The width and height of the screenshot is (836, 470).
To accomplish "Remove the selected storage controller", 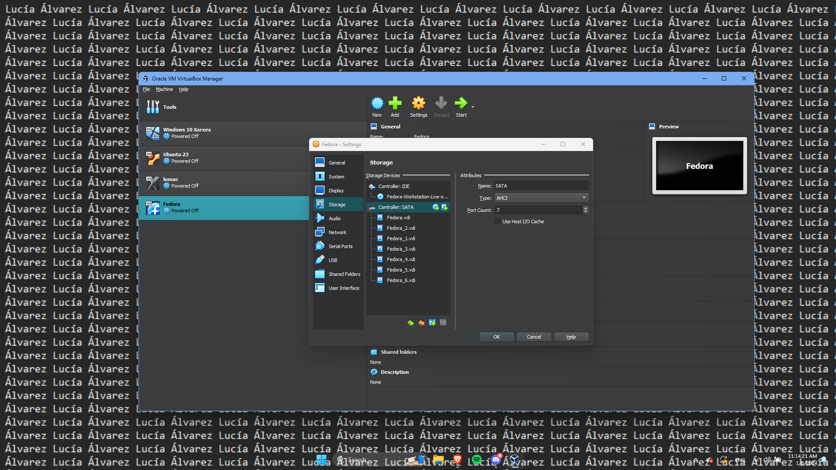I will point(421,323).
